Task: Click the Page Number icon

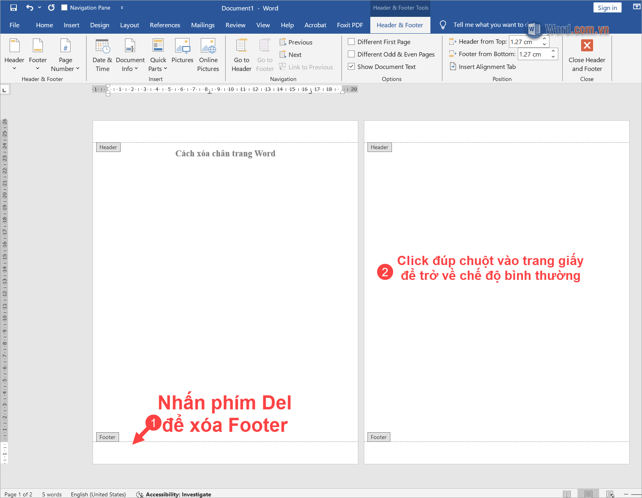Action: click(65, 46)
